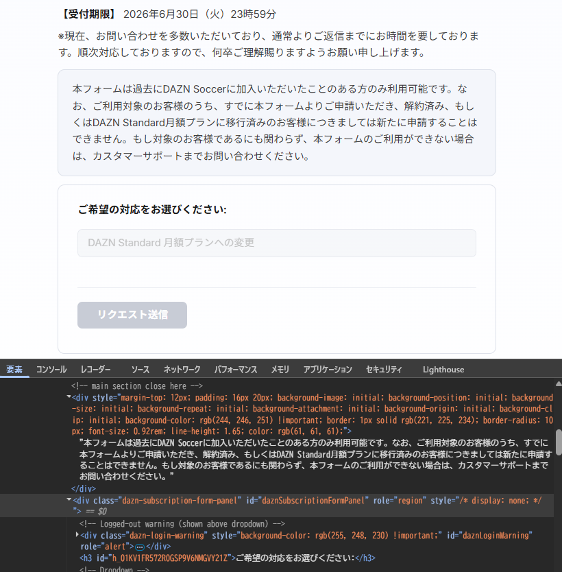Image resolution: width=562 pixels, height=572 pixels.
Task: Switch to the コンソール tab
Action: 51,370
